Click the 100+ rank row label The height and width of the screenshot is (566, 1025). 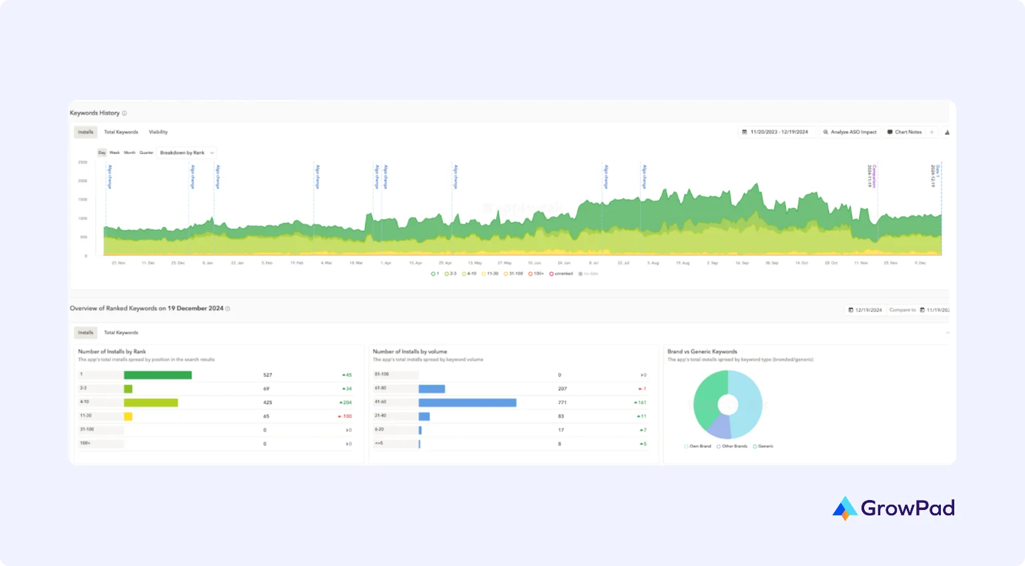(85, 443)
